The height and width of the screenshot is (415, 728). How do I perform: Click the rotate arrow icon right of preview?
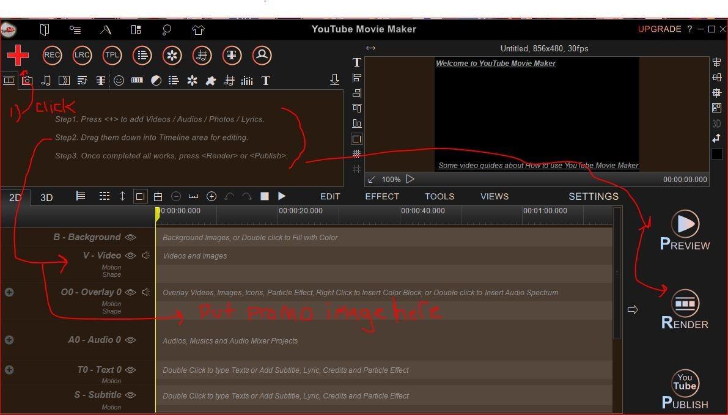pos(717,138)
